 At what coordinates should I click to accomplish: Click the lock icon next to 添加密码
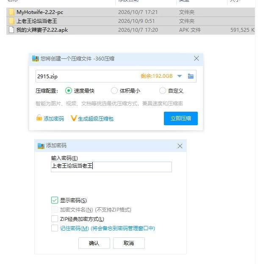[x=39, y=118]
